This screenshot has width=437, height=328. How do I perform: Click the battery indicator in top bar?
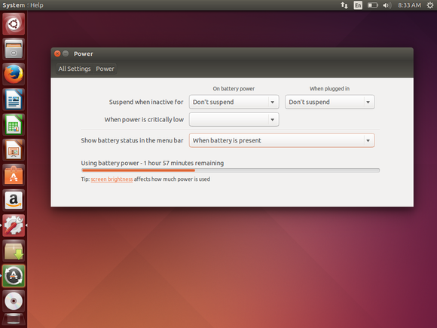[372, 5]
